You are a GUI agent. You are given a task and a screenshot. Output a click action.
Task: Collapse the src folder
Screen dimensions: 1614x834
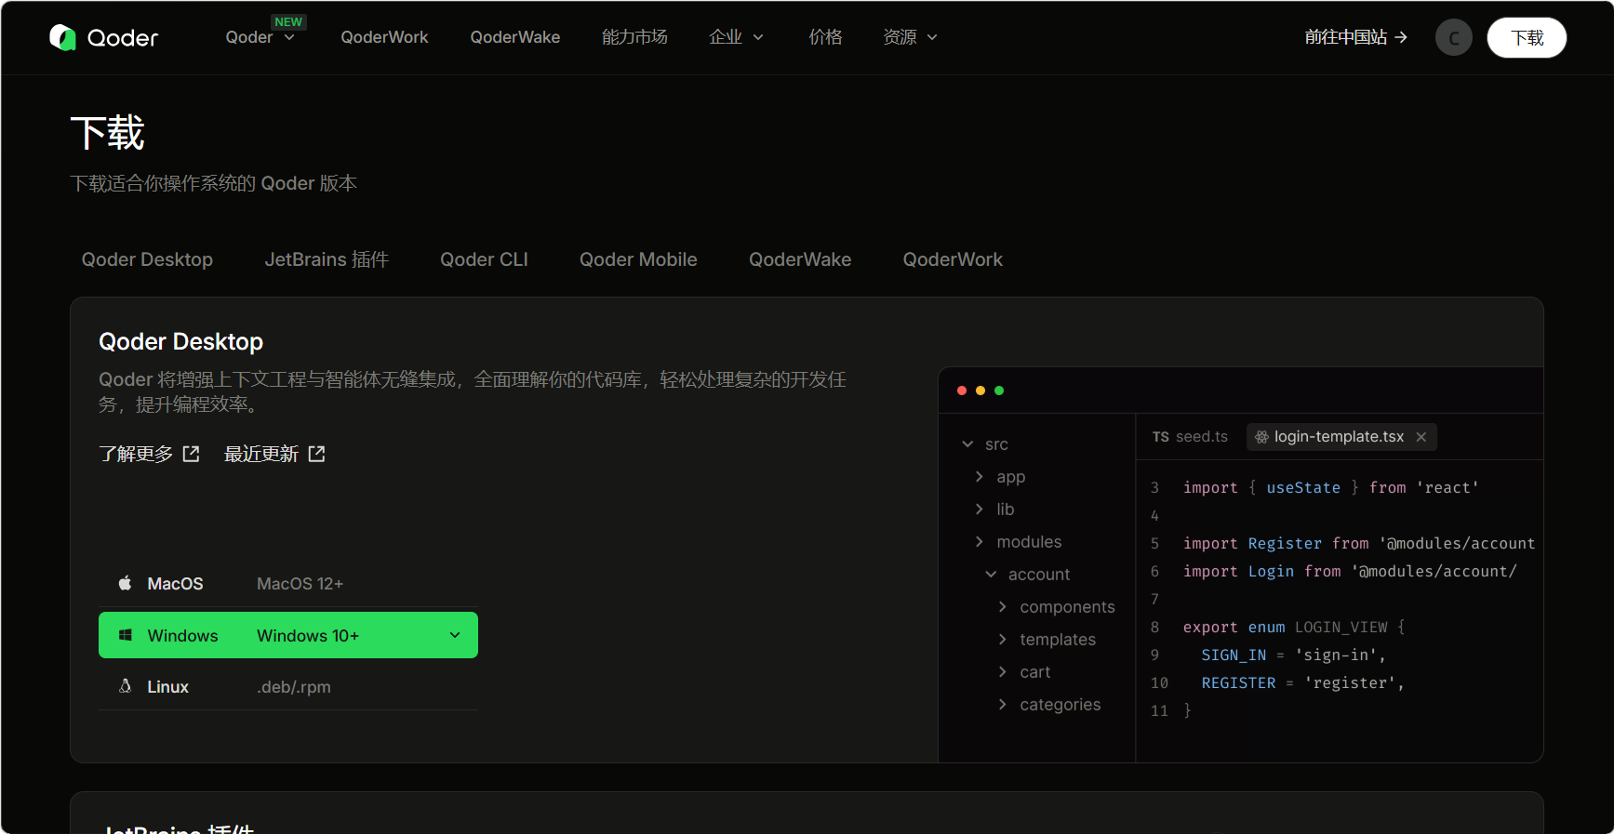pyautogui.click(x=967, y=444)
